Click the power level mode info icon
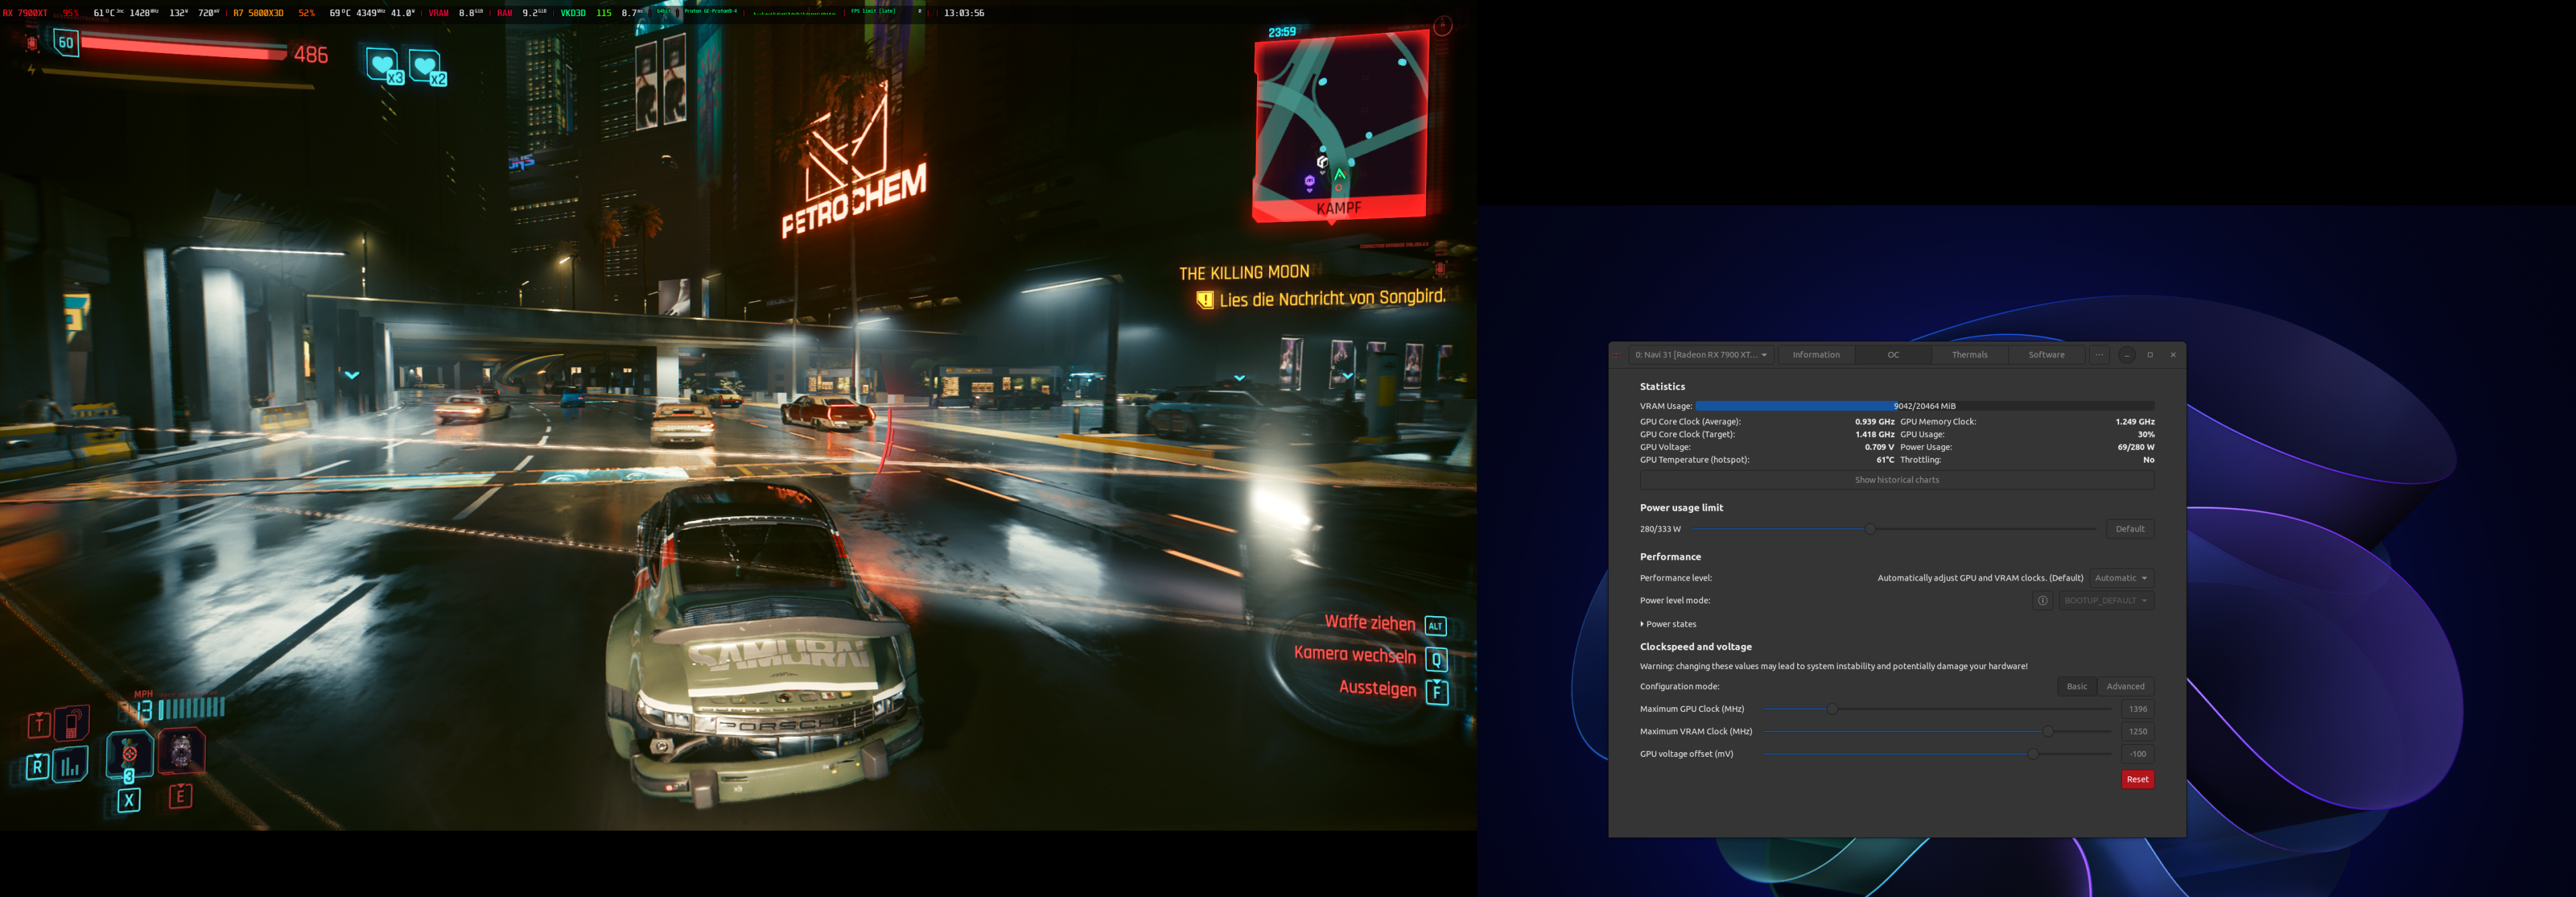Viewport: 2576px width, 897px height. [2042, 600]
